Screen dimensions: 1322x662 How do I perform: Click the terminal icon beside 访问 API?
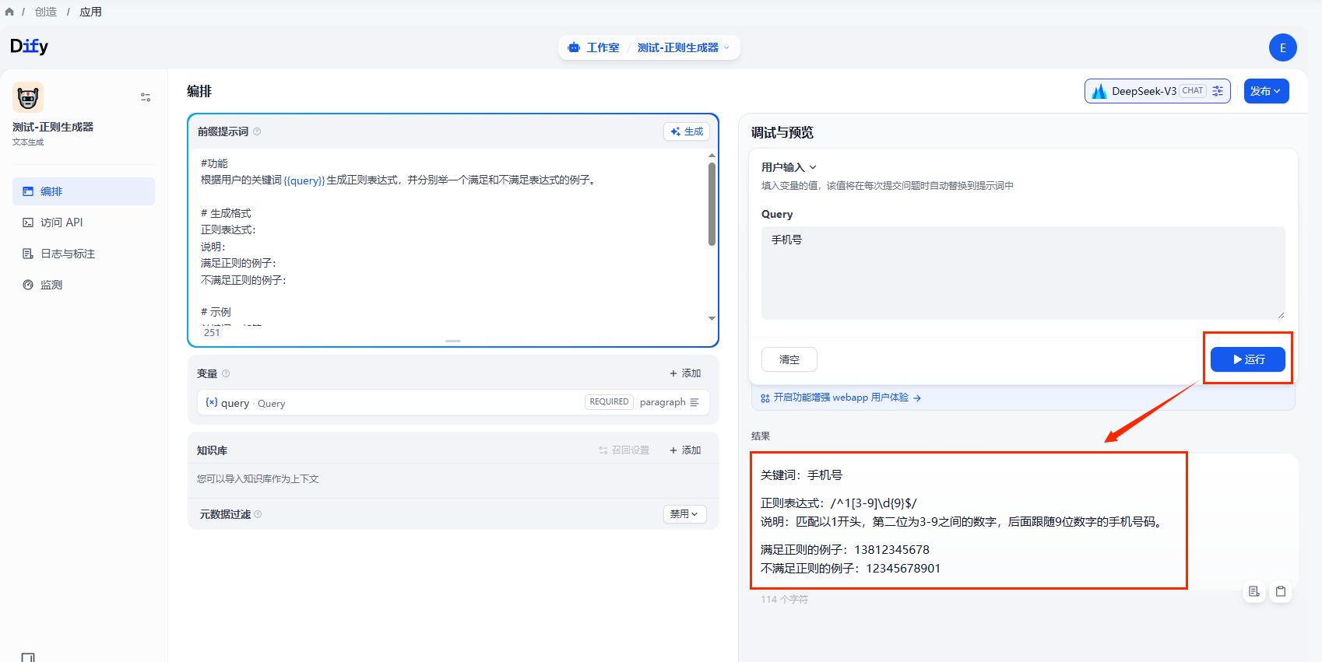click(28, 222)
